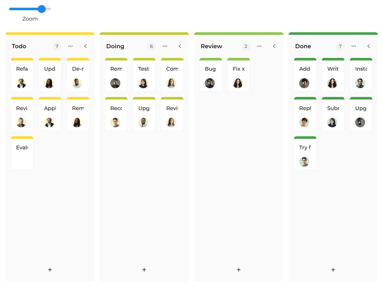383x287 pixels.
Task: Collapse the Todo column with chevron
Action: (x=85, y=46)
